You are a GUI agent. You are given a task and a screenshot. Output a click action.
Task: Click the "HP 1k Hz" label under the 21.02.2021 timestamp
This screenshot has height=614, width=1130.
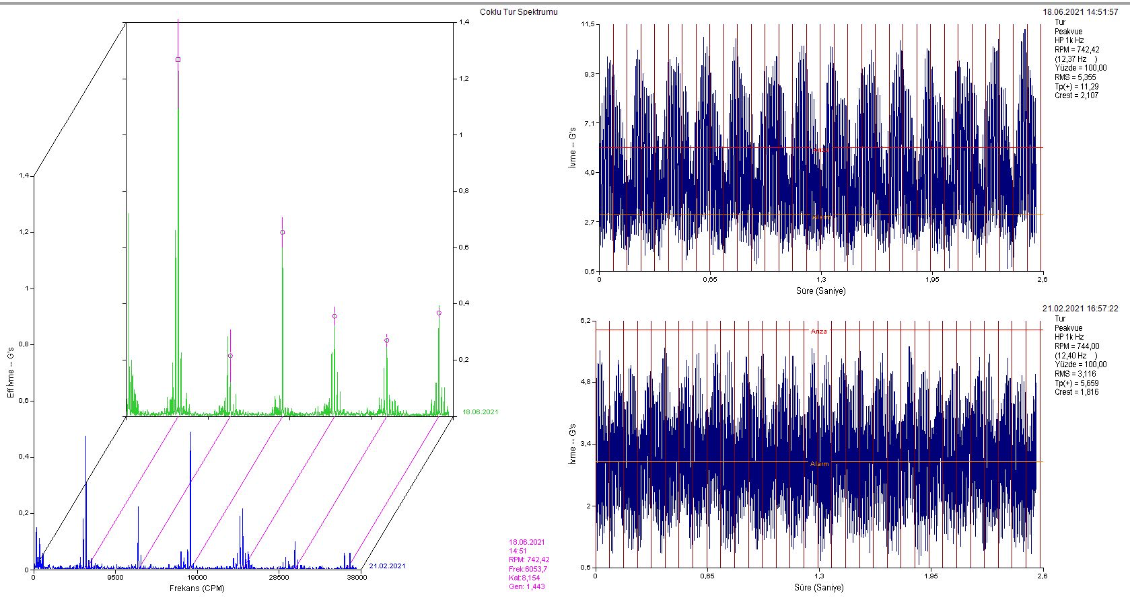coord(1069,337)
